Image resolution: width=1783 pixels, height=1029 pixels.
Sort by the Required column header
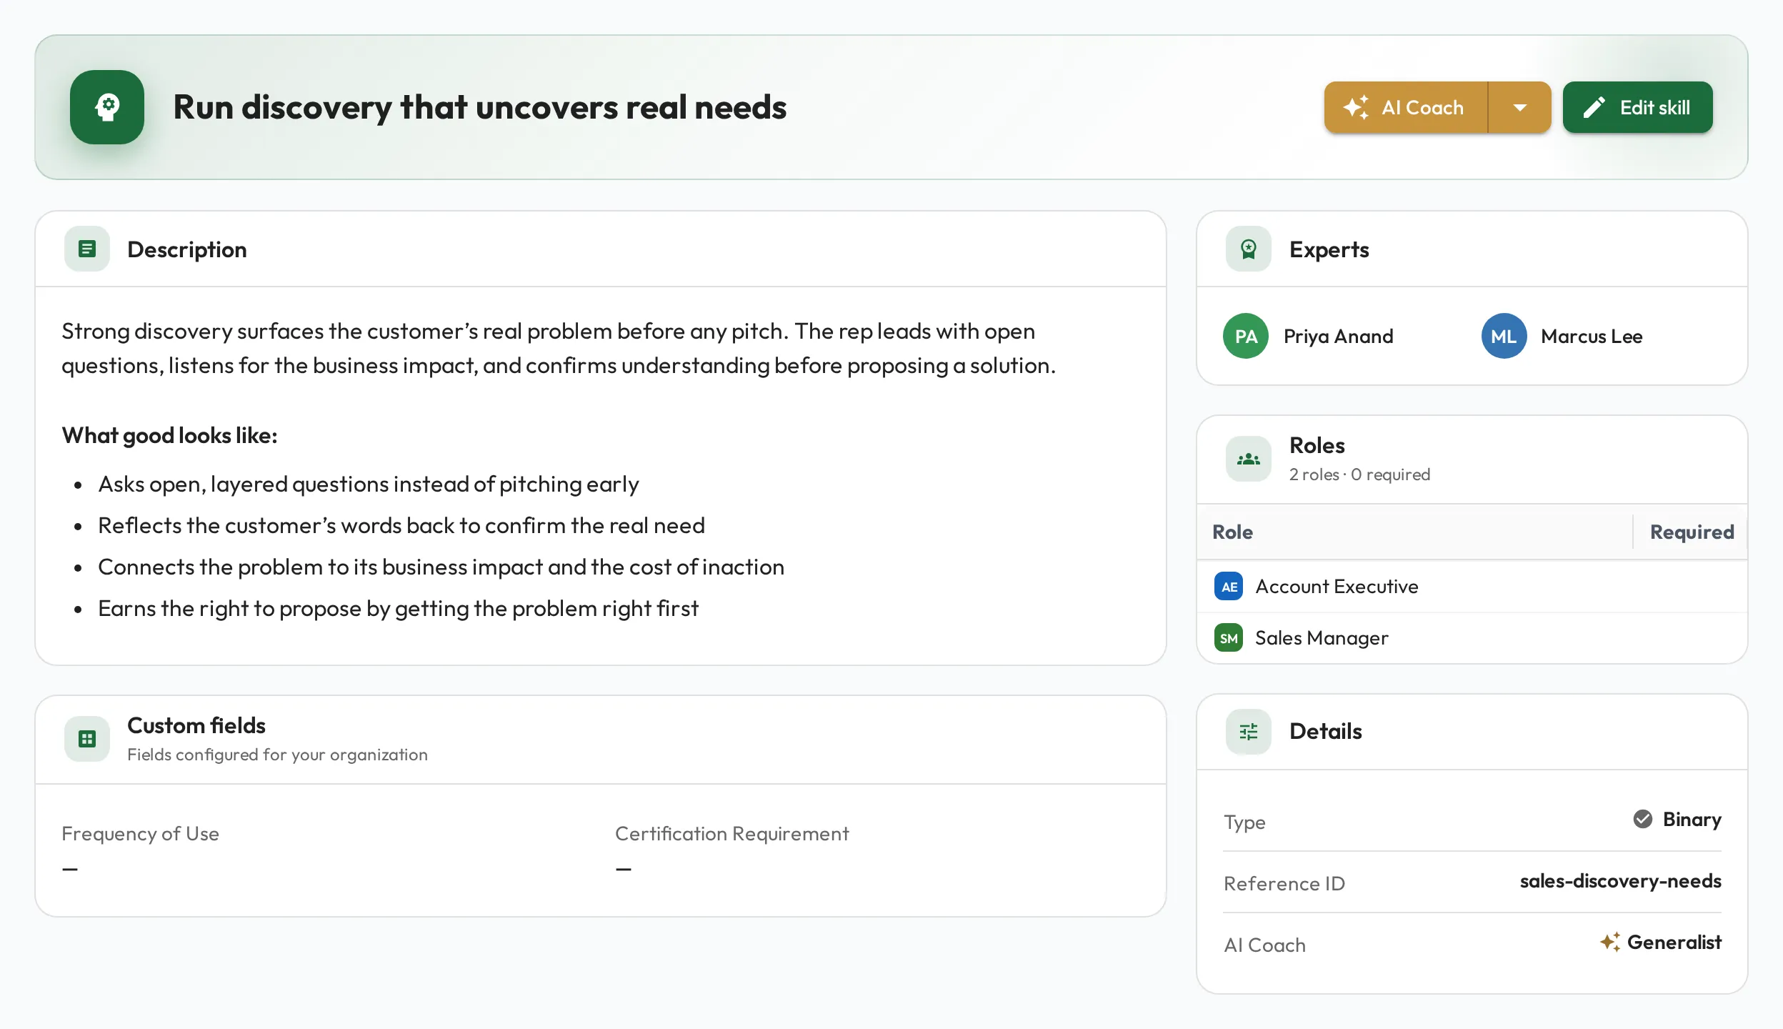pos(1692,532)
